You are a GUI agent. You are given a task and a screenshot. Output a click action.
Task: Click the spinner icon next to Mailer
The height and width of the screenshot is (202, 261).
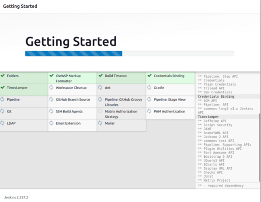pos(101,123)
